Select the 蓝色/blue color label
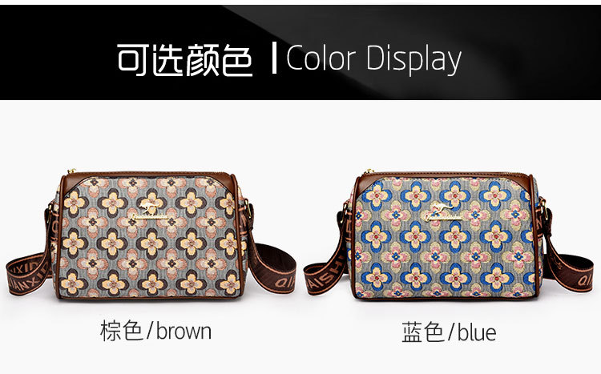The height and width of the screenshot is (374, 601). [x=449, y=332]
